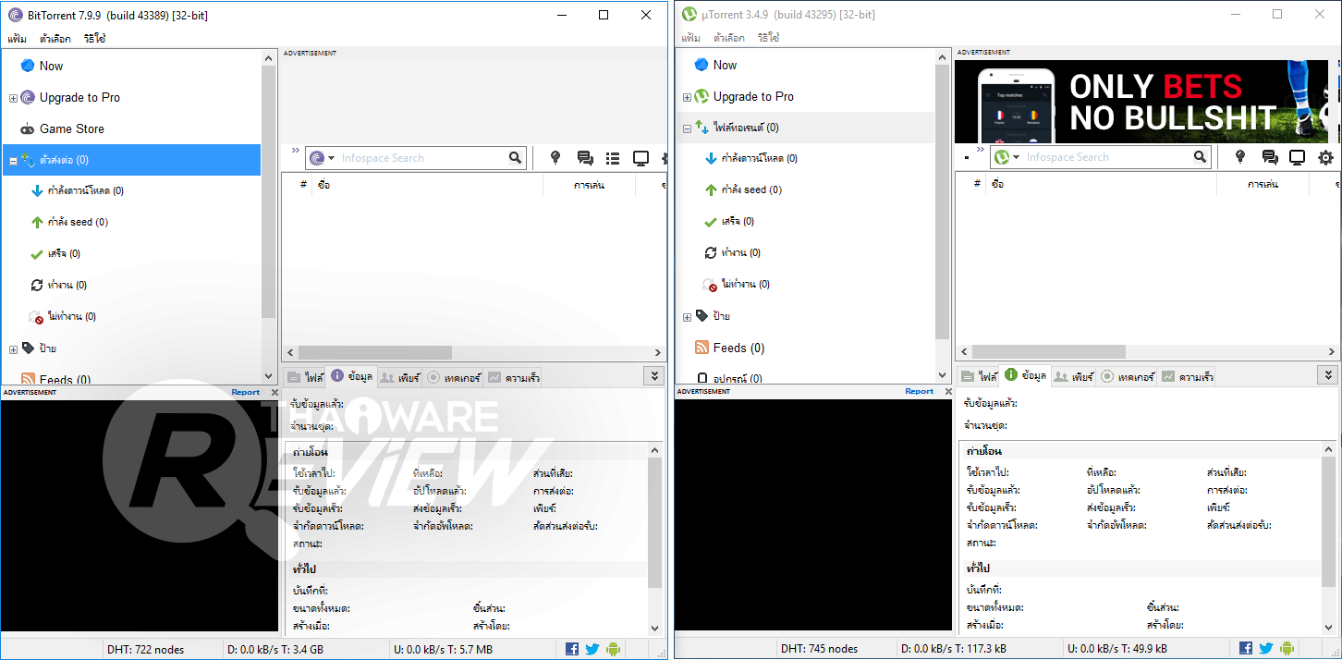Collapse the ตัวส่งต่อ (0) node in BitTorrent

click(x=13, y=161)
